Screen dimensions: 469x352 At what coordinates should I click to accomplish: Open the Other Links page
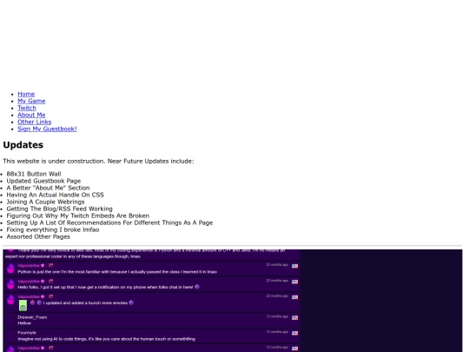click(x=35, y=122)
